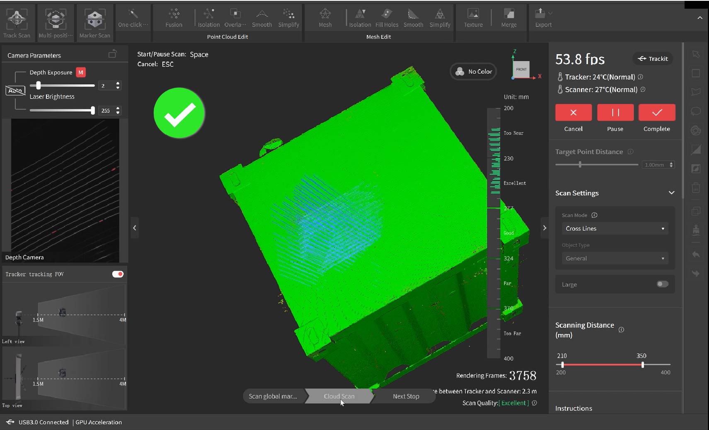Click the redo arrow in right sidebar
Screen dimensions: 709x430
[696, 273]
